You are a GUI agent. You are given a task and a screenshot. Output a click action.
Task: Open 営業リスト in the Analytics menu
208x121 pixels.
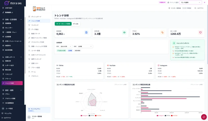[39, 63]
